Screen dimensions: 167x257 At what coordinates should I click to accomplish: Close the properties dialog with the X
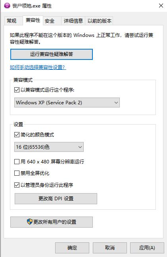(161, 6)
